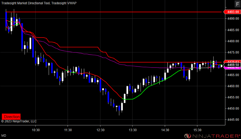Click the 2023 NinjaTrader, LLC copyright text
The width and height of the screenshot is (241, 139).
click(19, 121)
